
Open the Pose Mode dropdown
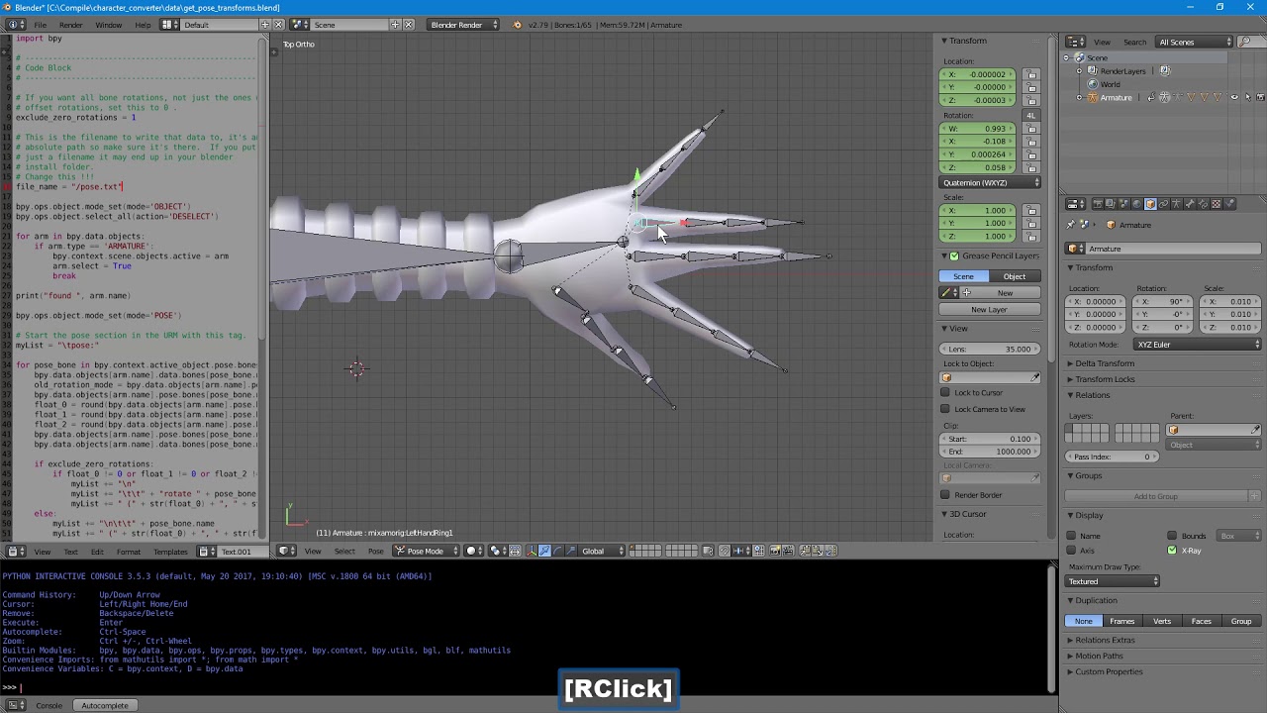tap(426, 551)
